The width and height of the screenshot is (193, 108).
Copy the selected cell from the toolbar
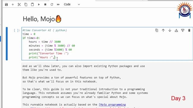pos(26,4)
